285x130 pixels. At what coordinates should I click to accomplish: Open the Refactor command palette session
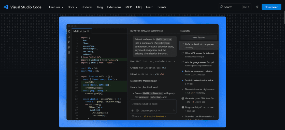199,73
